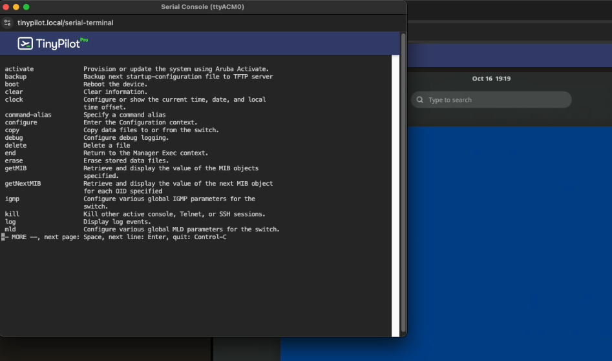Maximize the window using the green button
Image resolution: width=612 pixels, height=361 pixels.
click(x=26, y=6)
